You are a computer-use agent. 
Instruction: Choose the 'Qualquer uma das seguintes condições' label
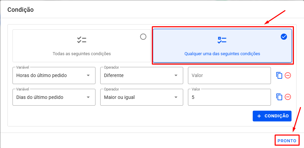[x=222, y=53]
